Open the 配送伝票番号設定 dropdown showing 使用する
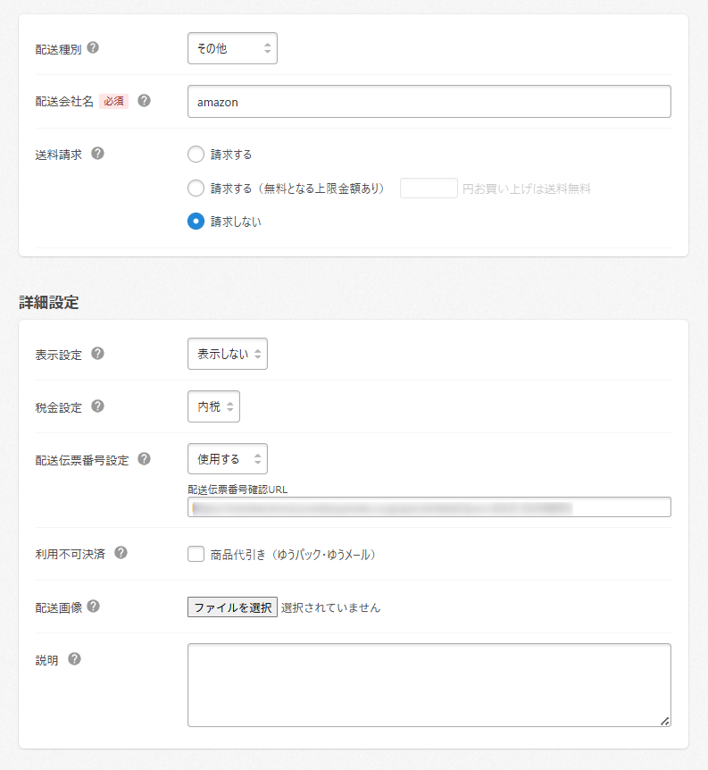Image resolution: width=708 pixels, height=770 pixels. (x=228, y=459)
